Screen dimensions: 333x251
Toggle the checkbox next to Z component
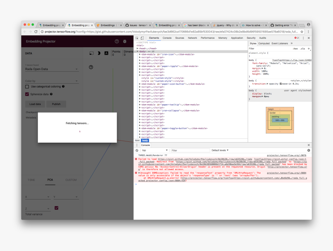[x=56, y=208]
